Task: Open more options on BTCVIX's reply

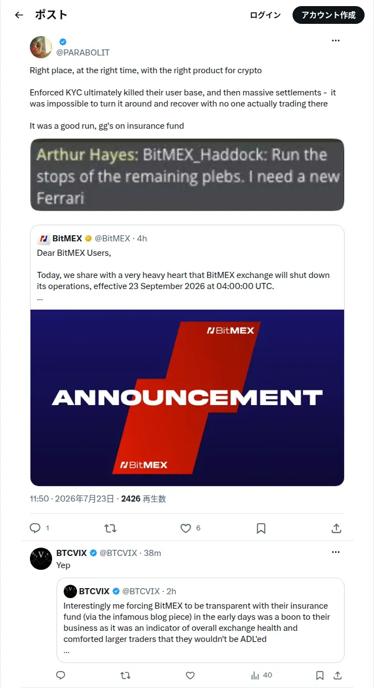Action: 336,553
